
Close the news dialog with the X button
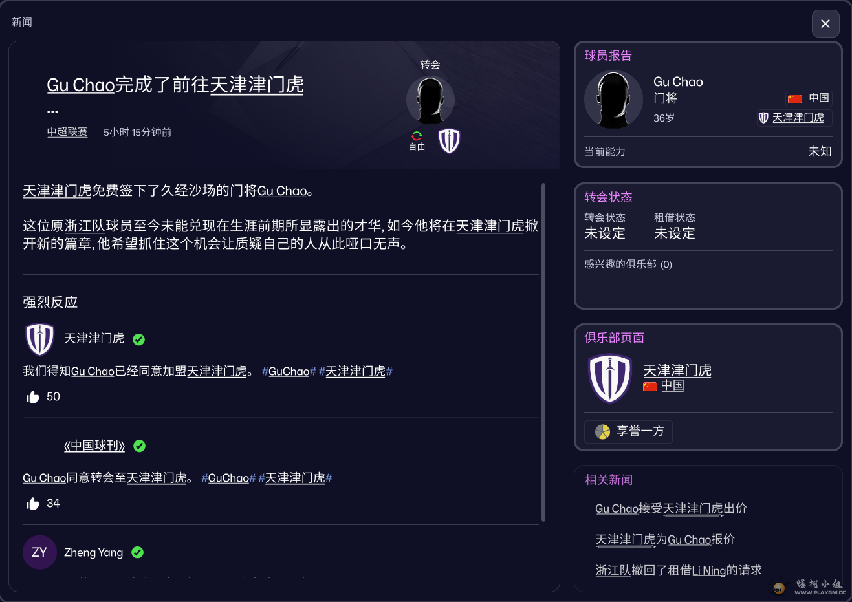[825, 24]
